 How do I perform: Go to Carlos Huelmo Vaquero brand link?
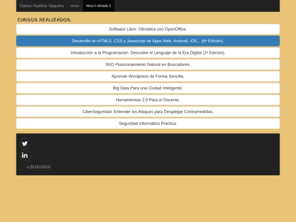[42, 6]
